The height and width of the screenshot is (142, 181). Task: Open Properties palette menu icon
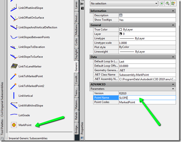[x=82, y=8]
